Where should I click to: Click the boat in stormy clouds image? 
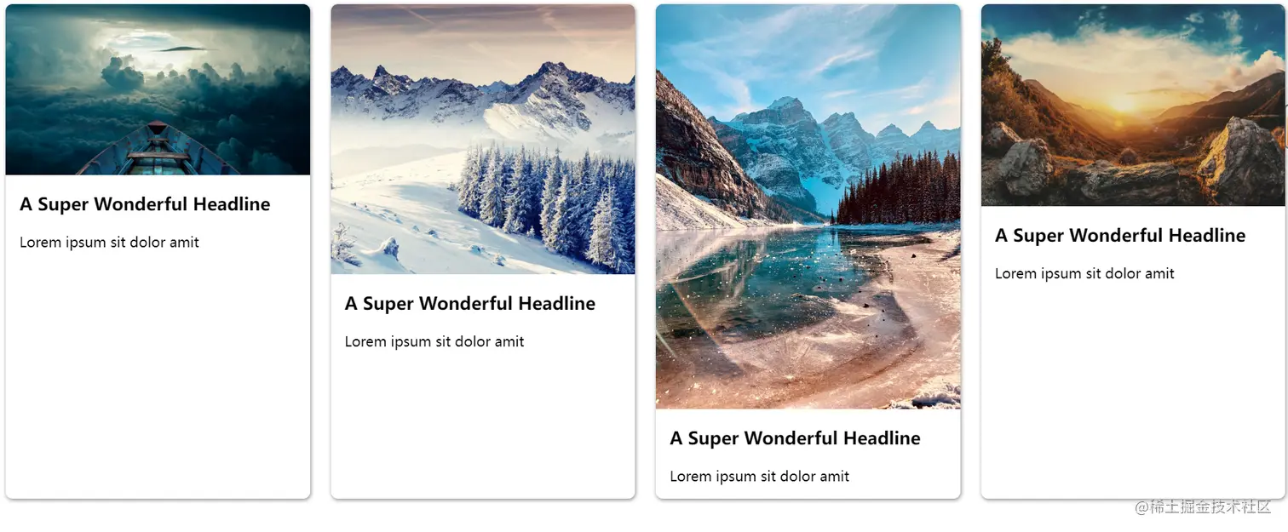point(158,89)
